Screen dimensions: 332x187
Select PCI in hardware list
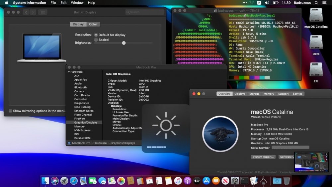[x=76, y=134]
